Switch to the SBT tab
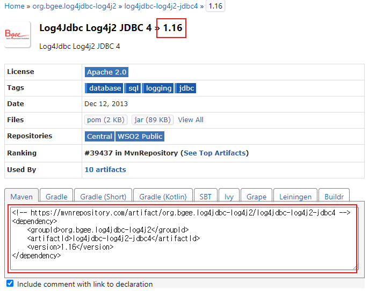This screenshot has height=291, width=369. click(x=205, y=196)
